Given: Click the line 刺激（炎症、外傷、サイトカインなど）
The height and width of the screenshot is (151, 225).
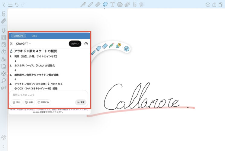Looking at the screenshot, I should coord(36,56).
